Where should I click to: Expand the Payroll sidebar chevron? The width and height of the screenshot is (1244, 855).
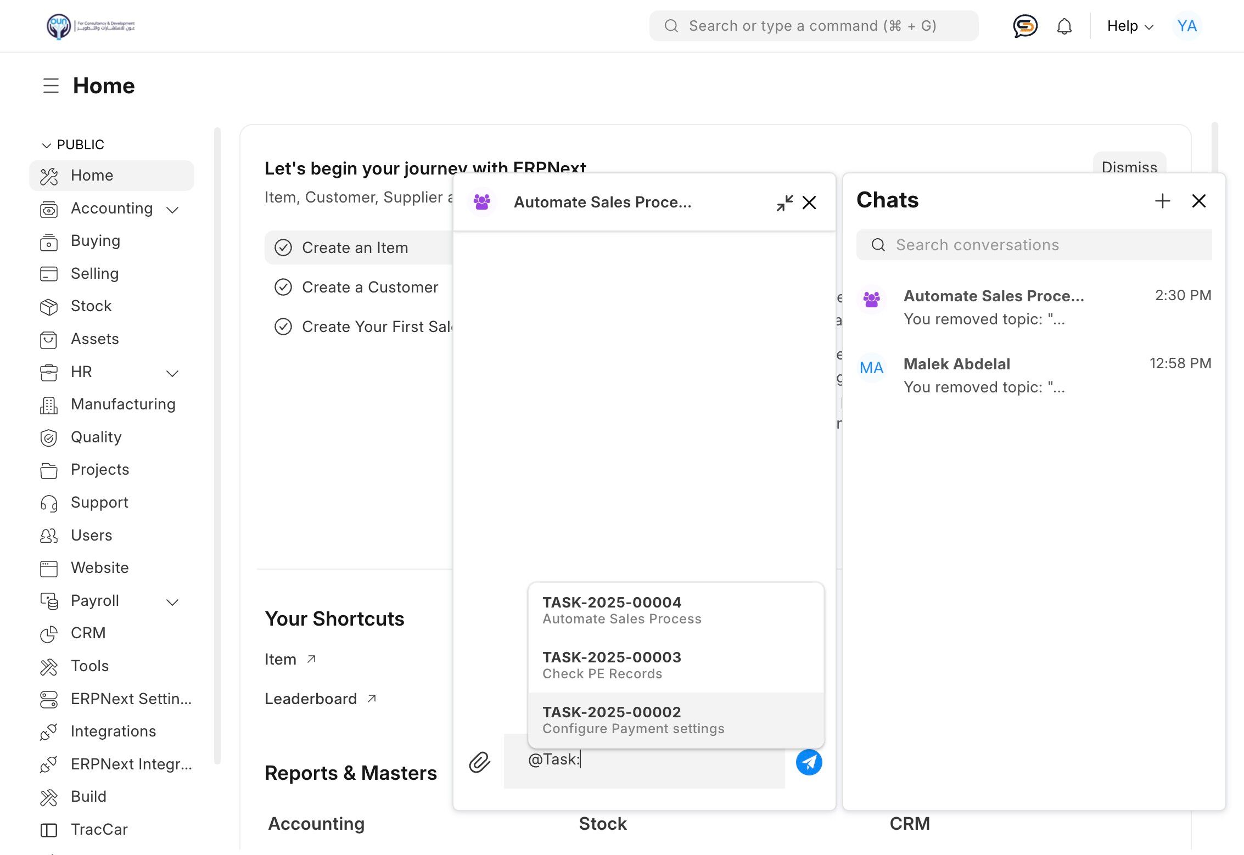coord(172,602)
